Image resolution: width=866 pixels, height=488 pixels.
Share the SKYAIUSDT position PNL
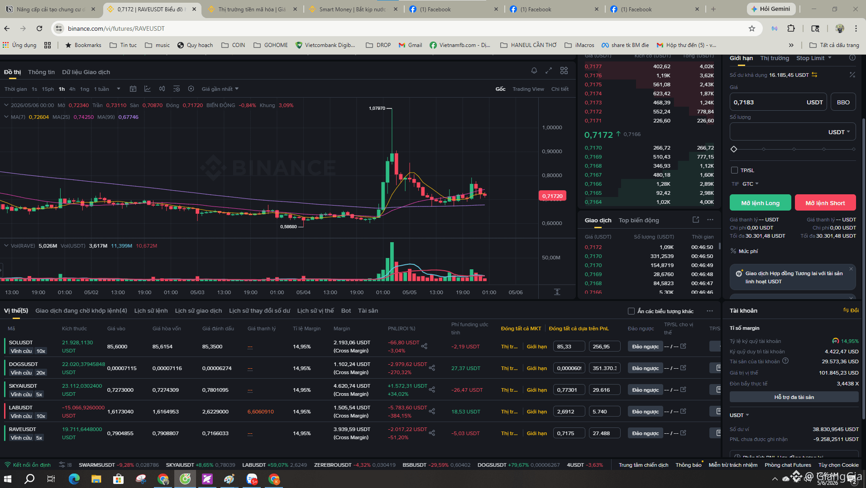pos(432,389)
